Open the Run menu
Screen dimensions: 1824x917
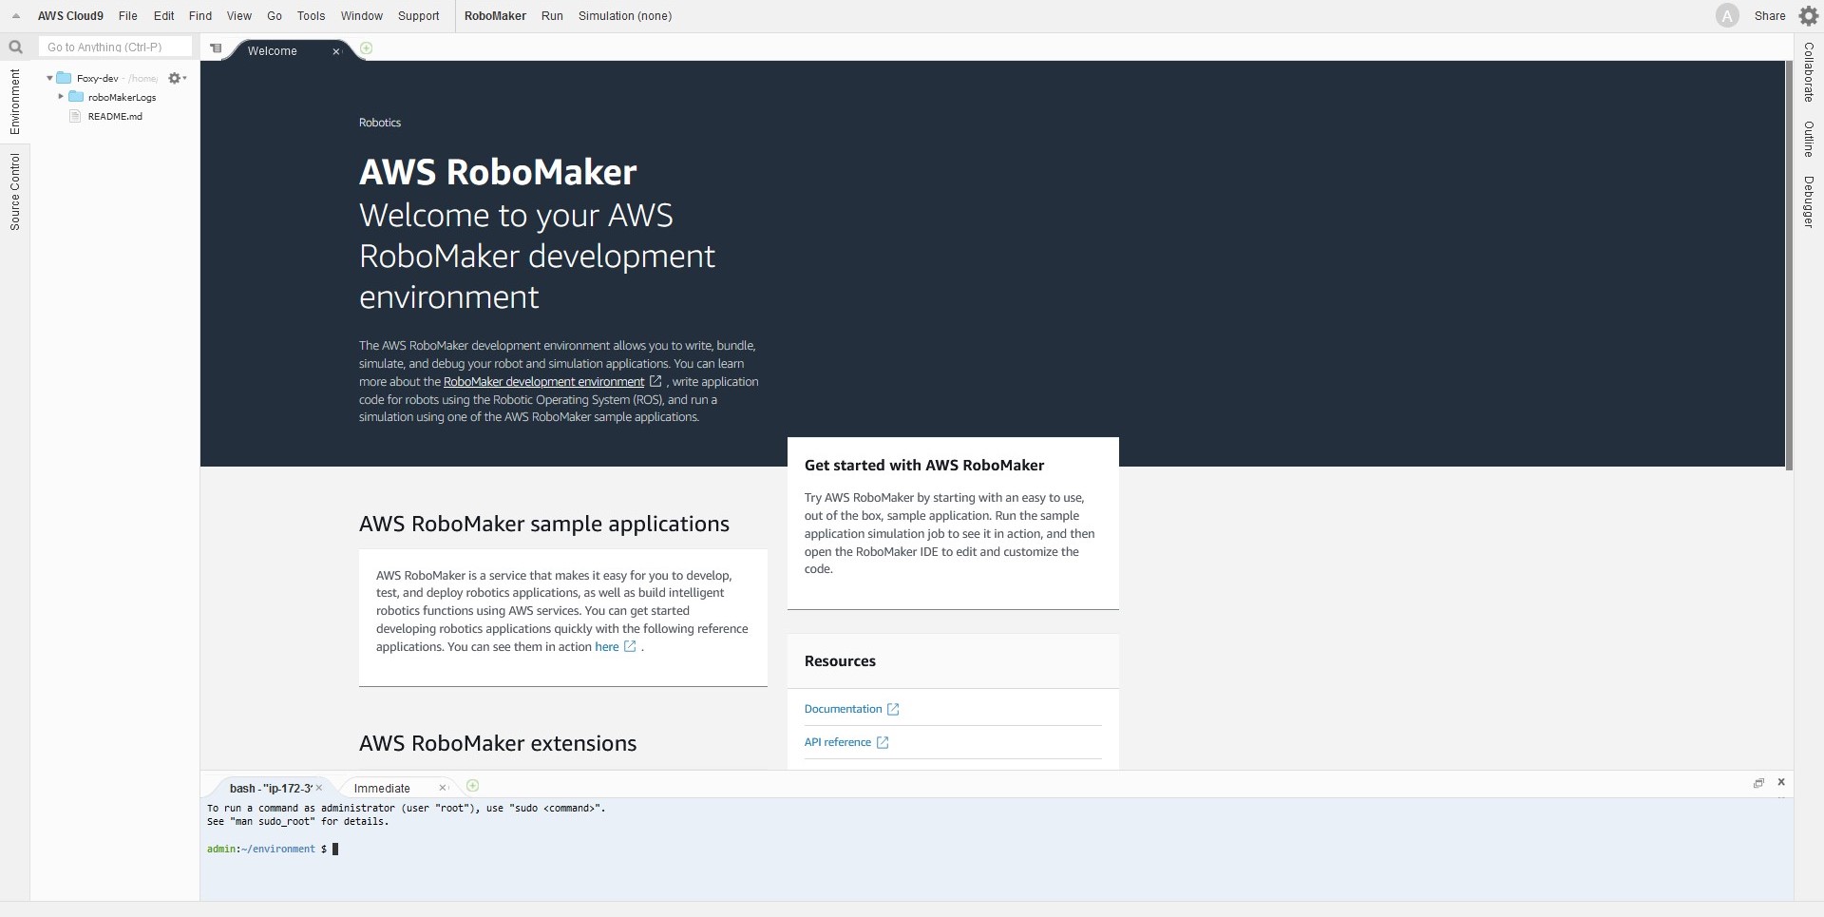point(552,16)
